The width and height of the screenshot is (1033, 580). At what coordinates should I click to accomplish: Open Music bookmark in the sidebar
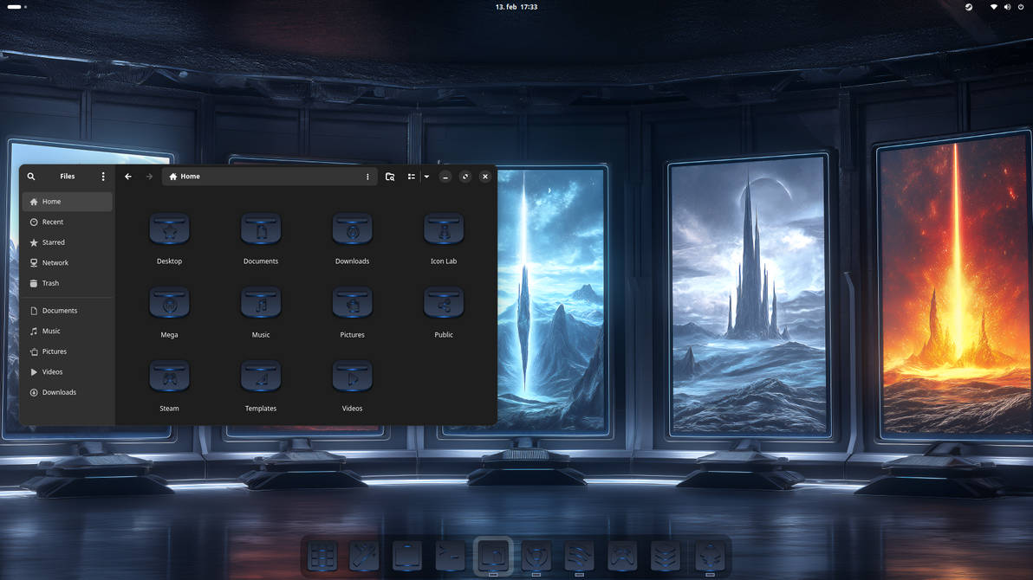pyautogui.click(x=68, y=332)
